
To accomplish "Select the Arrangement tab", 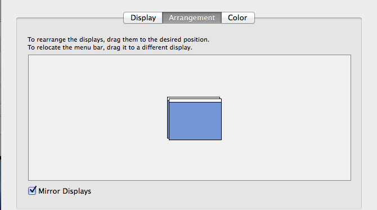I will (x=192, y=18).
